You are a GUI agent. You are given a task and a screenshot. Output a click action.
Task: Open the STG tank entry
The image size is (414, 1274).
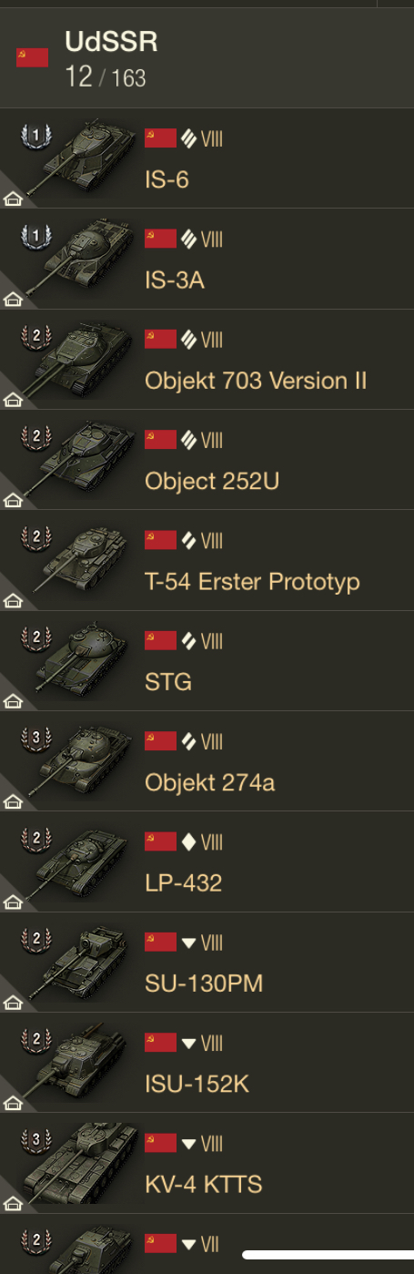pos(207,660)
